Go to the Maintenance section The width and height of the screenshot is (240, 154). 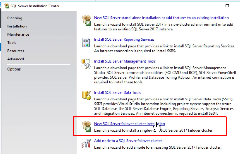coord(18,34)
